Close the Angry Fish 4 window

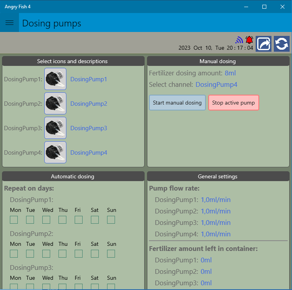click(x=282, y=7)
